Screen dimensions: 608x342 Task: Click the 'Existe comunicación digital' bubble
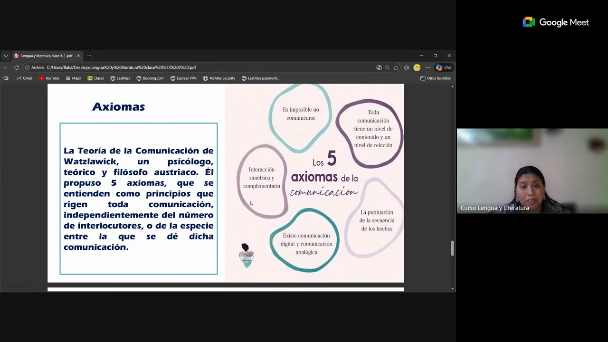305,241
